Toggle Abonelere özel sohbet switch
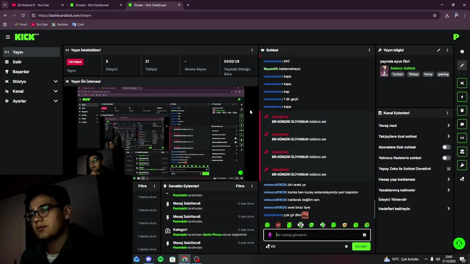Screen dimensions: 470x264 point(446,147)
